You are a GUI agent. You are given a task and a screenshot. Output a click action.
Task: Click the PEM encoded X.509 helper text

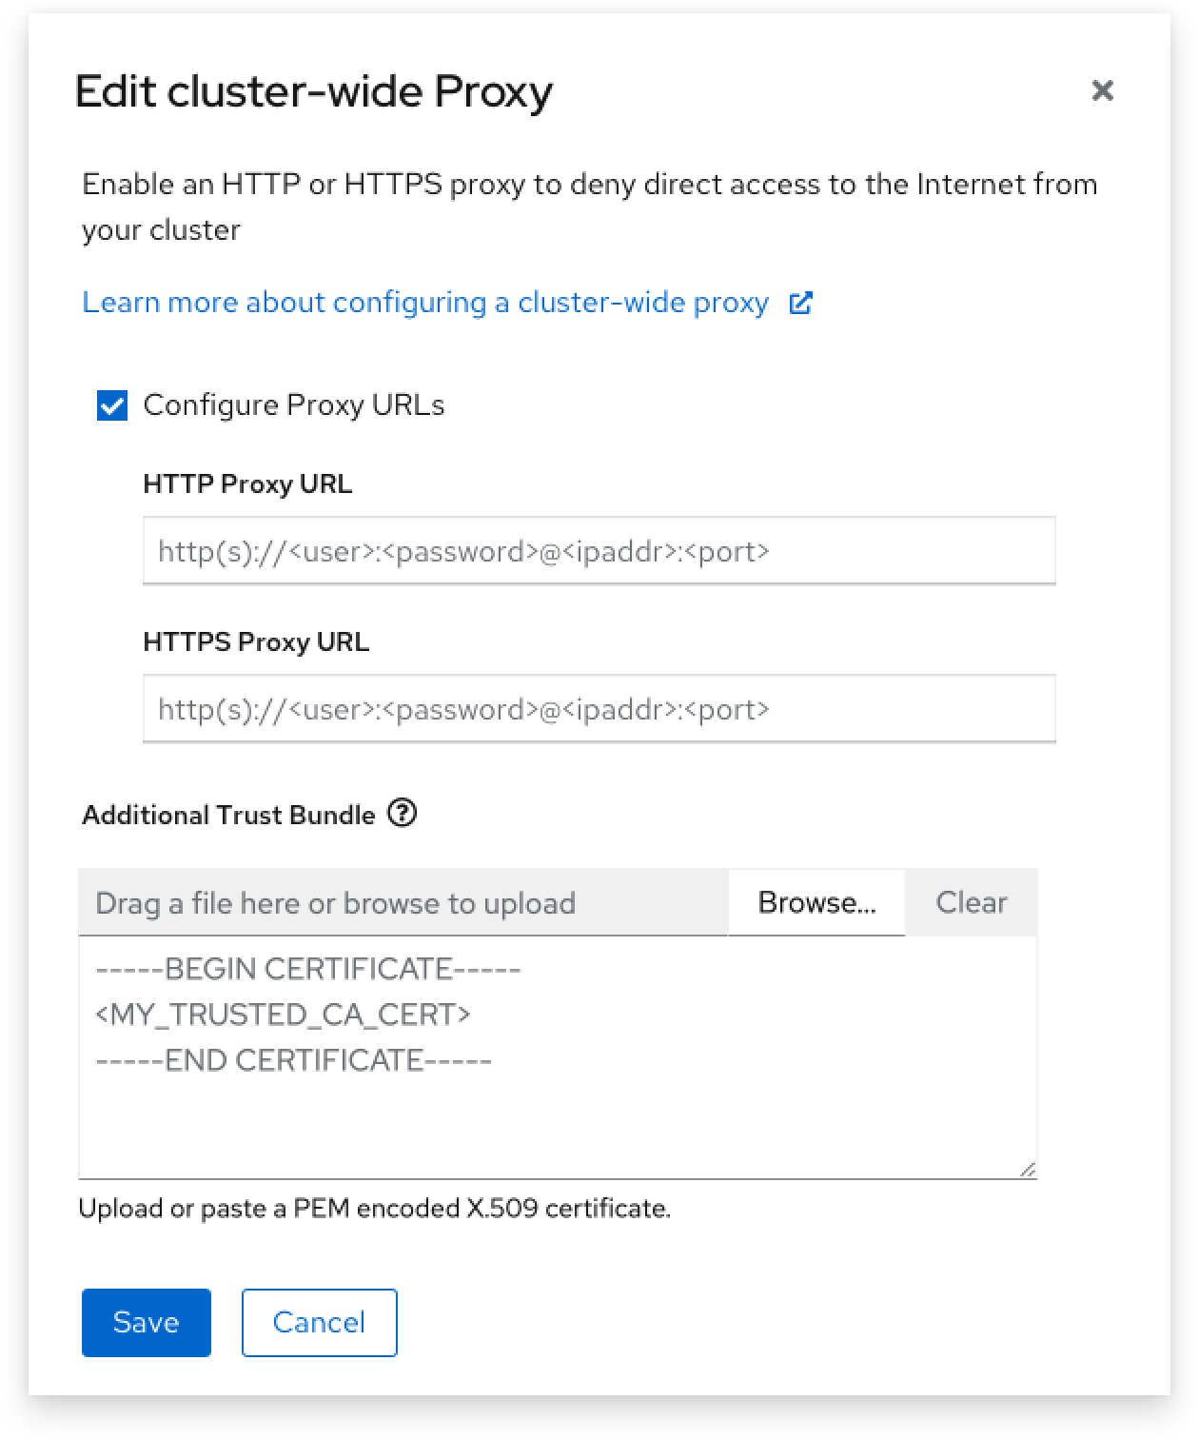[374, 1209]
